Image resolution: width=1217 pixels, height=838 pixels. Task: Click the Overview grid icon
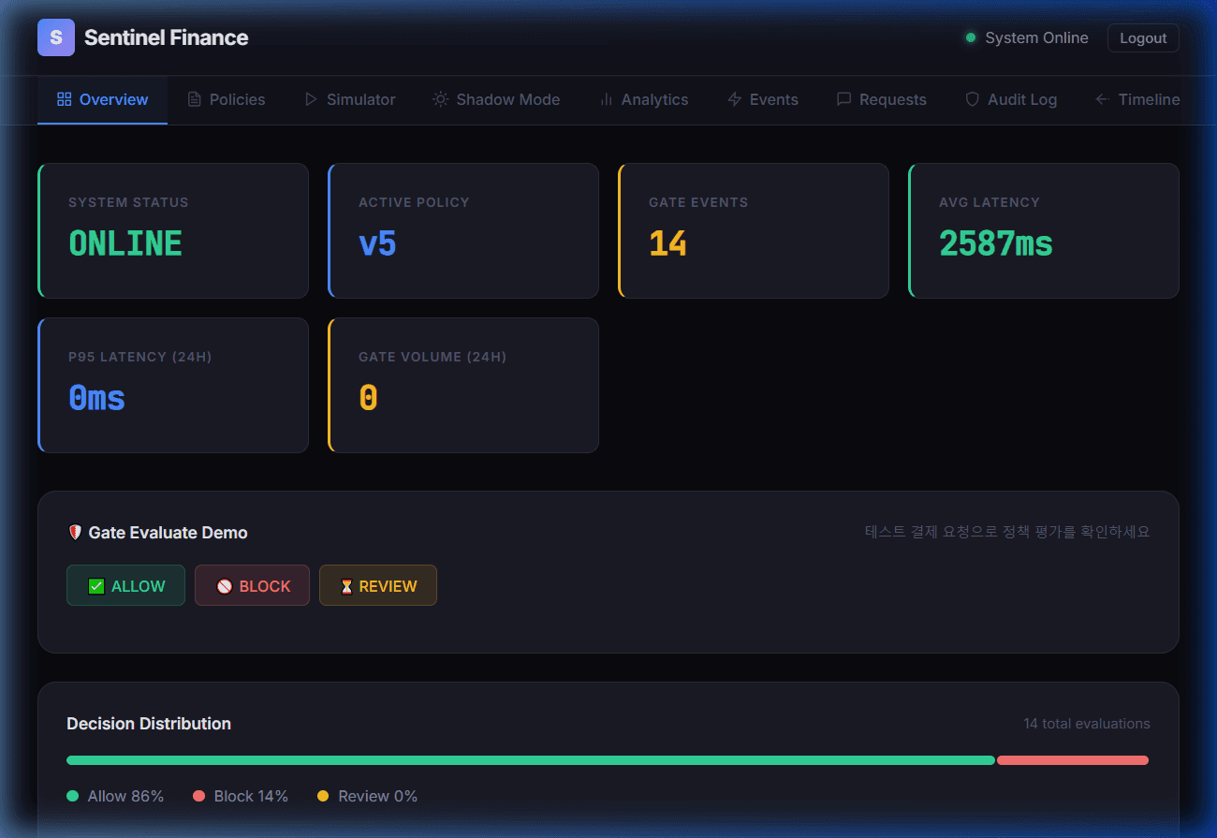point(65,99)
